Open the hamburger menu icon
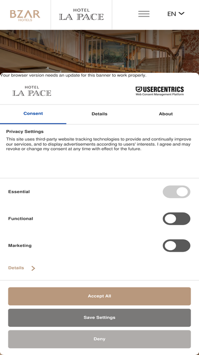Image resolution: width=199 pixels, height=355 pixels. point(144,14)
